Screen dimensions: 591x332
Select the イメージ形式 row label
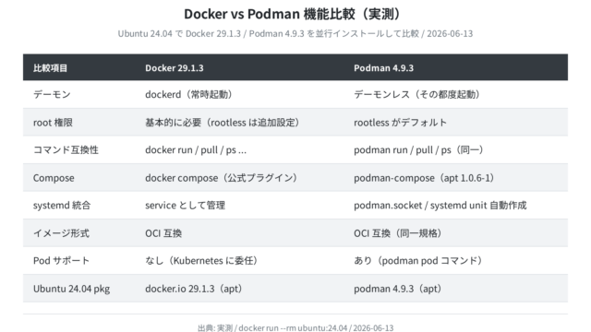[61, 233]
